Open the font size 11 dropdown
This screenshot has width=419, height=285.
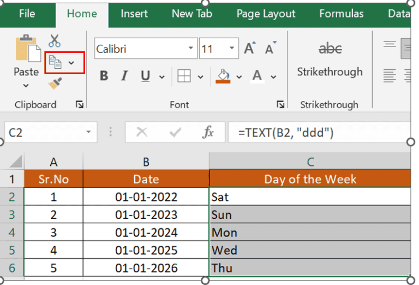[232, 49]
